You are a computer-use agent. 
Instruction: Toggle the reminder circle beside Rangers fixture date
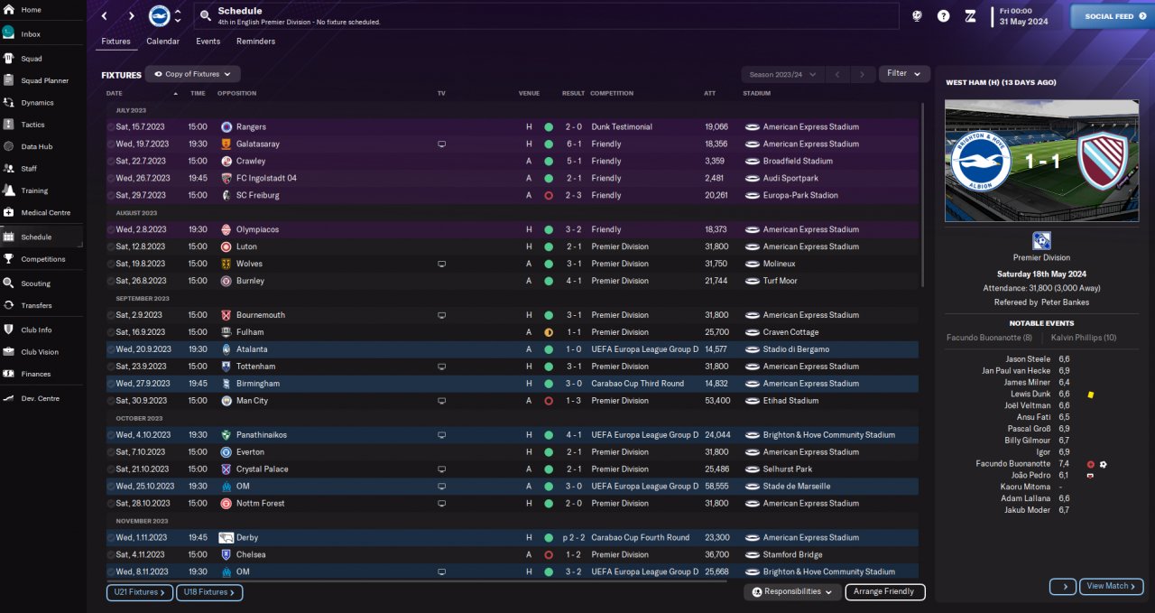(x=111, y=127)
